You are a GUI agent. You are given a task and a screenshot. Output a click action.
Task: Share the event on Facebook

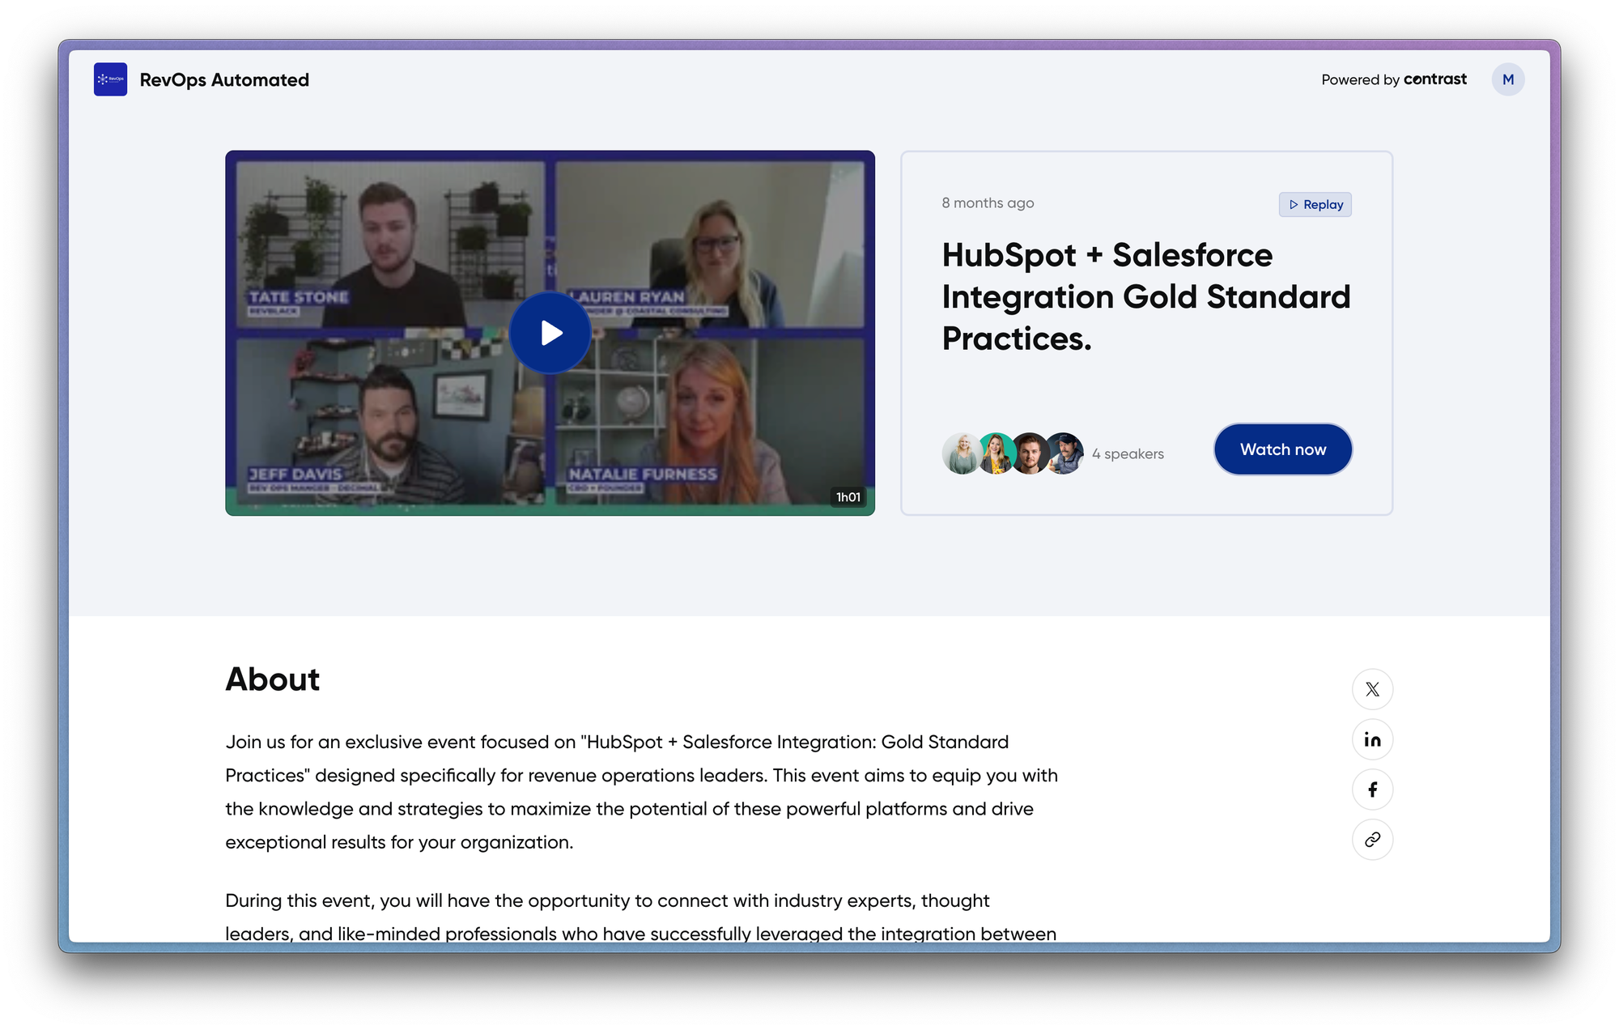pos(1372,790)
